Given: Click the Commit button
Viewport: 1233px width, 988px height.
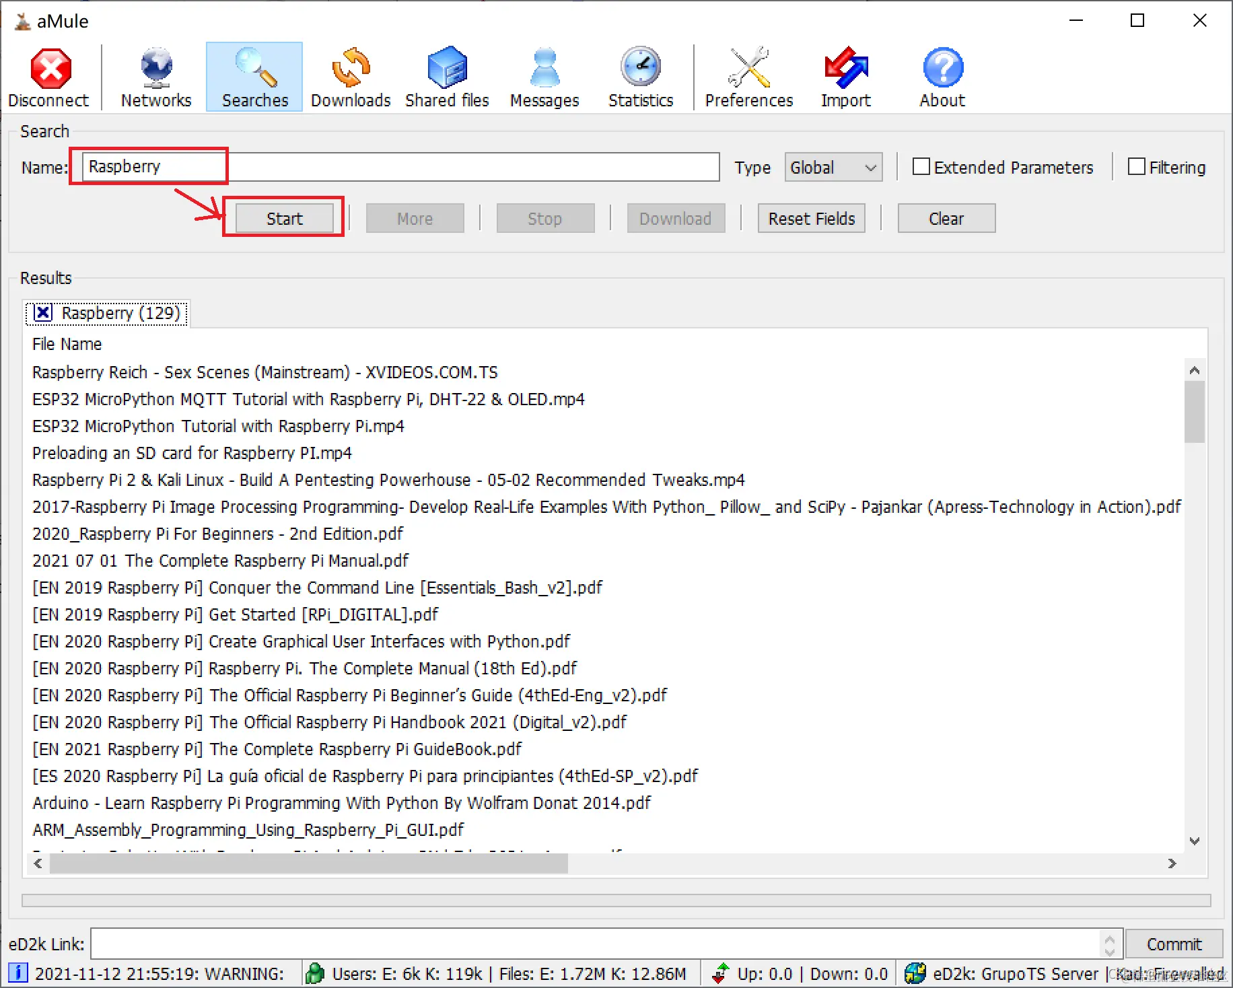Looking at the screenshot, I should 1174,944.
